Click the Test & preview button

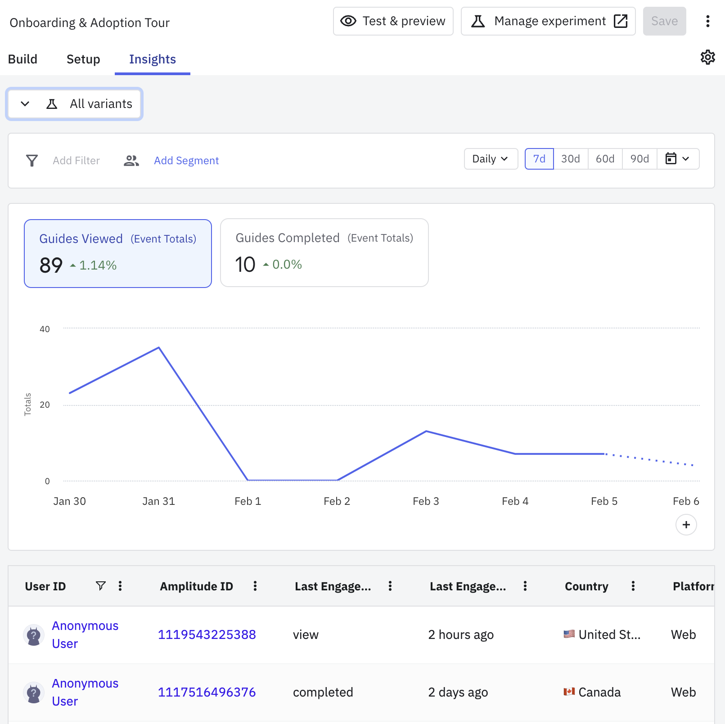coord(393,21)
